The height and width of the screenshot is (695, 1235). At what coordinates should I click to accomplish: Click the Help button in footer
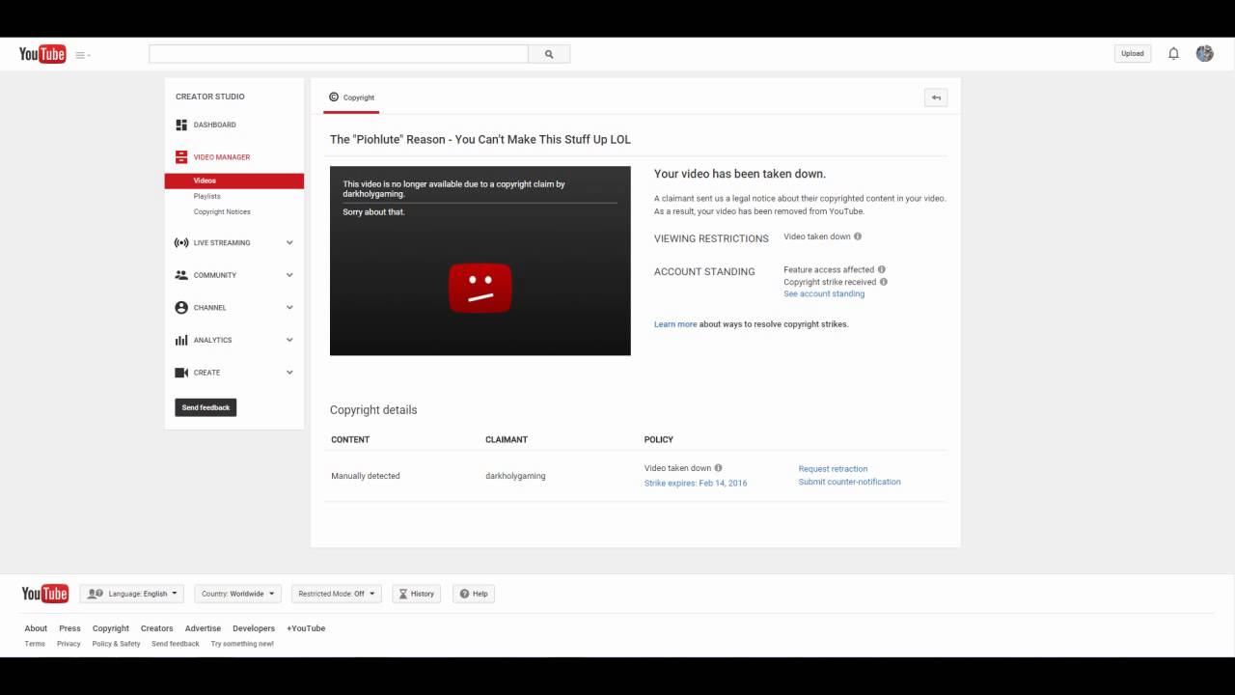click(x=473, y=594)
